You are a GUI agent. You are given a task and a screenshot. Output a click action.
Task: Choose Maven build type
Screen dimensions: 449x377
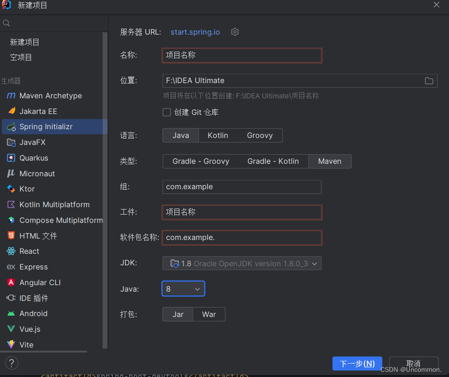[x=330, y=161]
